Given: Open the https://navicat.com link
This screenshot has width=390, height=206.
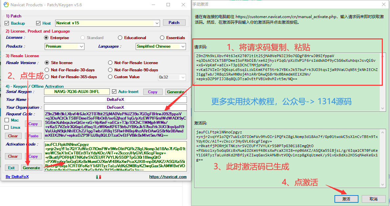Looking at the screenshot, I should tap(168, 177).
